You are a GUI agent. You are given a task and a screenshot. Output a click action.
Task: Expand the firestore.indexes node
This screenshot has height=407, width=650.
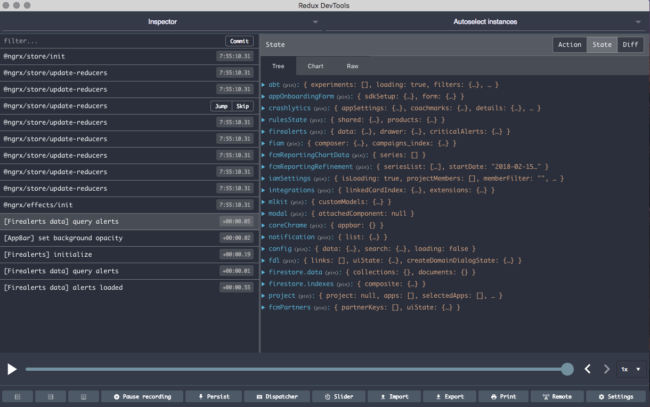[x=264, y=284]
